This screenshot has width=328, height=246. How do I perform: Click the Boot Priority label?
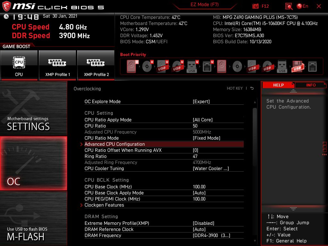coord(133,54)
